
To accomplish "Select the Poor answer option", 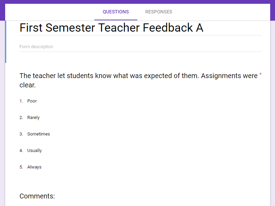I will click(32, 101).
